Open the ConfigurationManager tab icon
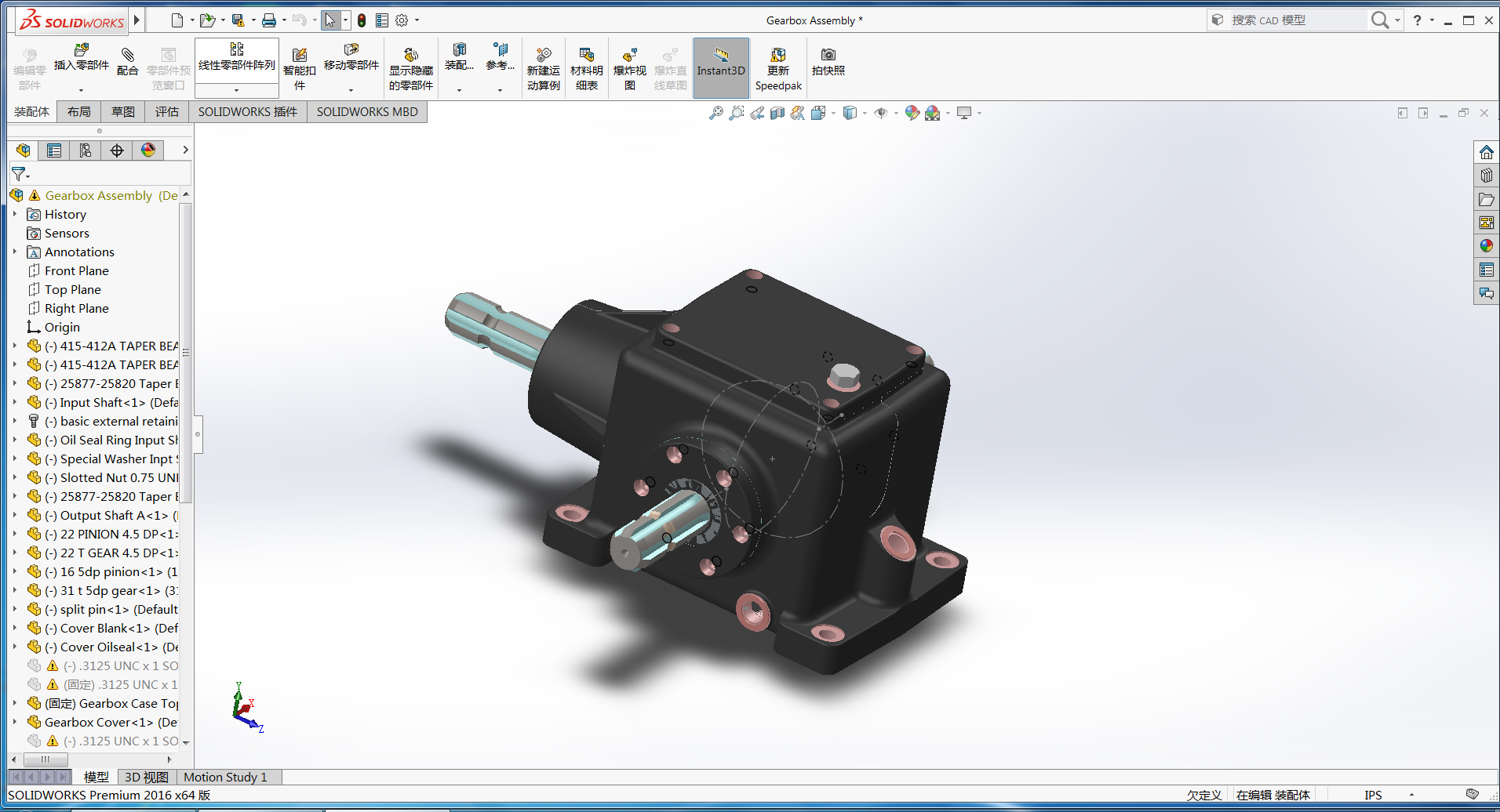This screenshot has height=812, width=1500. tap(86, 150)
